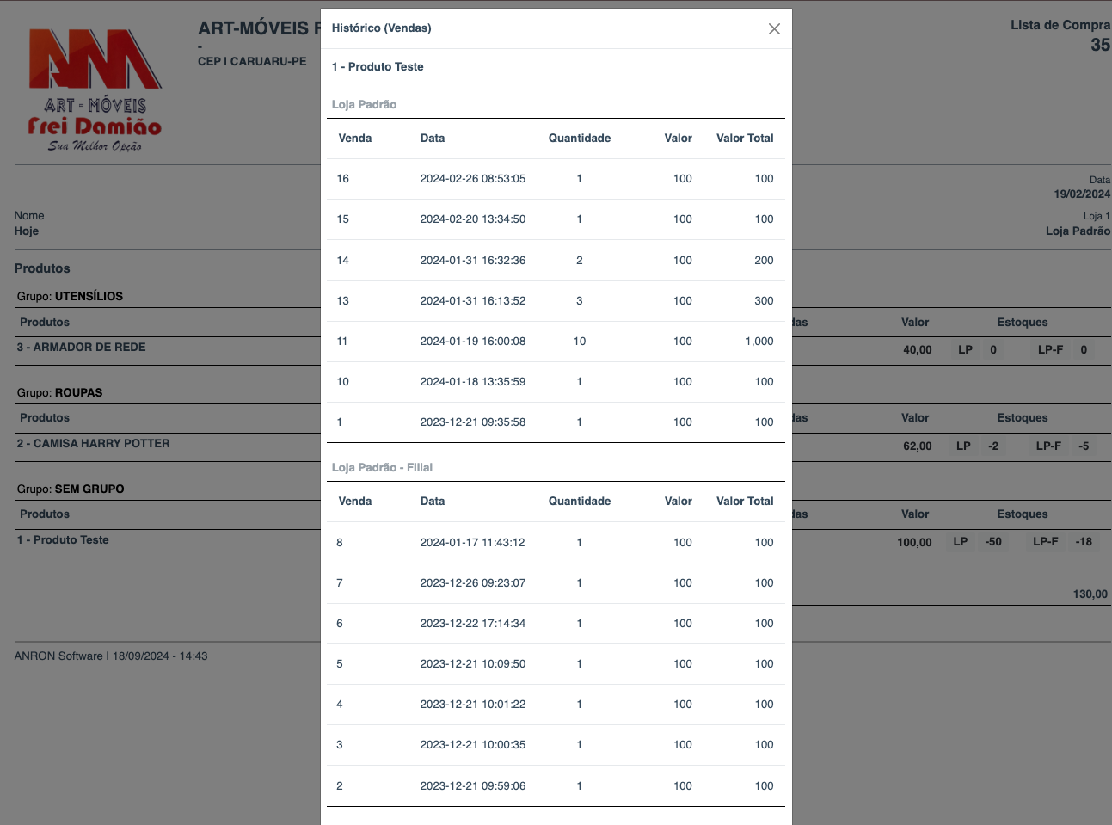This screenshot has width=1112, height=825.
Task: Click the Grupo: UTENSÍLIOS heading
Action: (x=70, y=296)
